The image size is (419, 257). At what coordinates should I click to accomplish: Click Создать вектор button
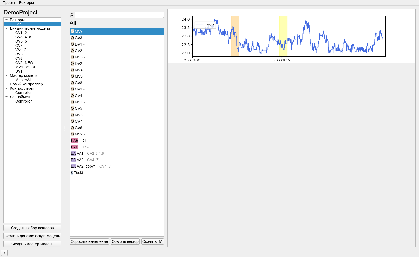(125, 241)
